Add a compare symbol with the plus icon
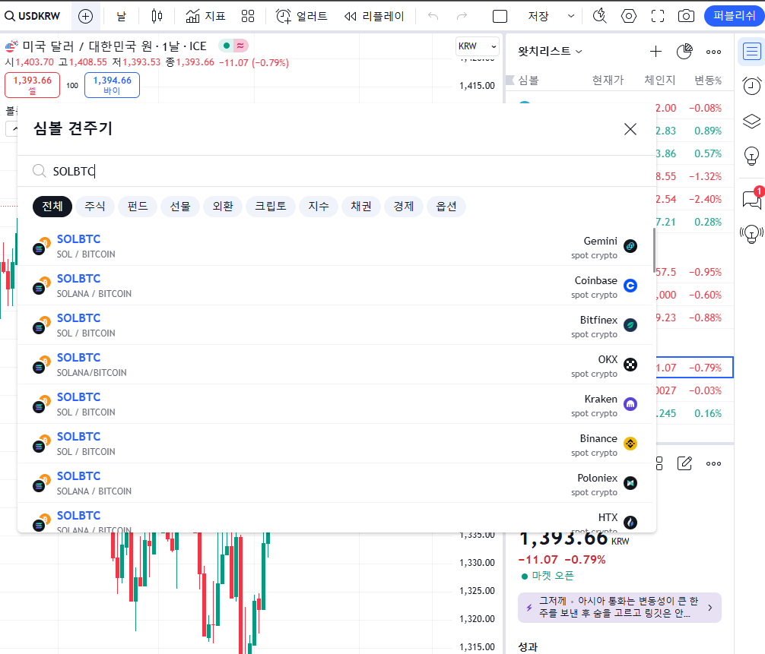The image size is (765, 654). 85,17
